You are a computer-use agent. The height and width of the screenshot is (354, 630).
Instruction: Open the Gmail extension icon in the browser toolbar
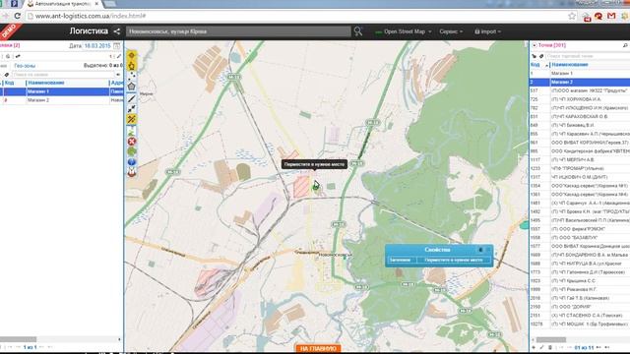click(611, 16)
